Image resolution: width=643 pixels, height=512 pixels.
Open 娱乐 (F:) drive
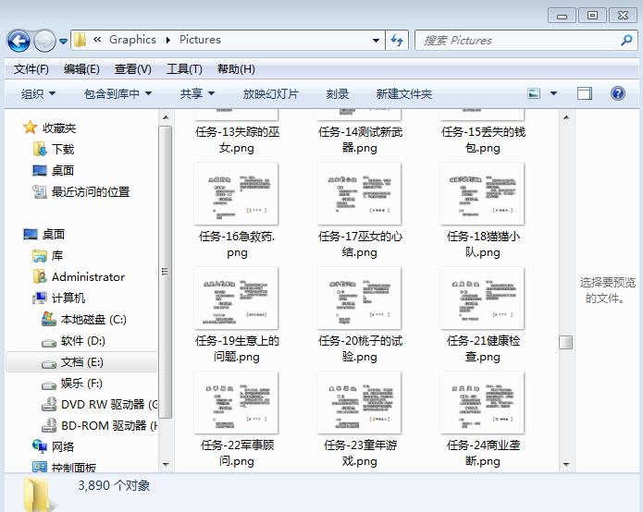[x=81, y=384]
